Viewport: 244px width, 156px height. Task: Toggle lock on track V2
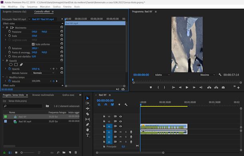tap(104, 121)
